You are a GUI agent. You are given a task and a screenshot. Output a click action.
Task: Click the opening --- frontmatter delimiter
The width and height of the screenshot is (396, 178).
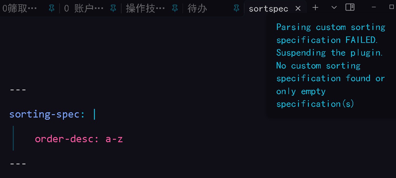(x=18, y=90)
